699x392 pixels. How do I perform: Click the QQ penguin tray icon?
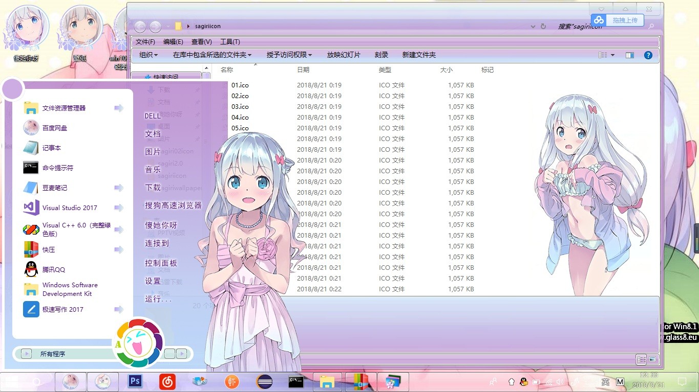pyautogui.click(x=524, y=382)
